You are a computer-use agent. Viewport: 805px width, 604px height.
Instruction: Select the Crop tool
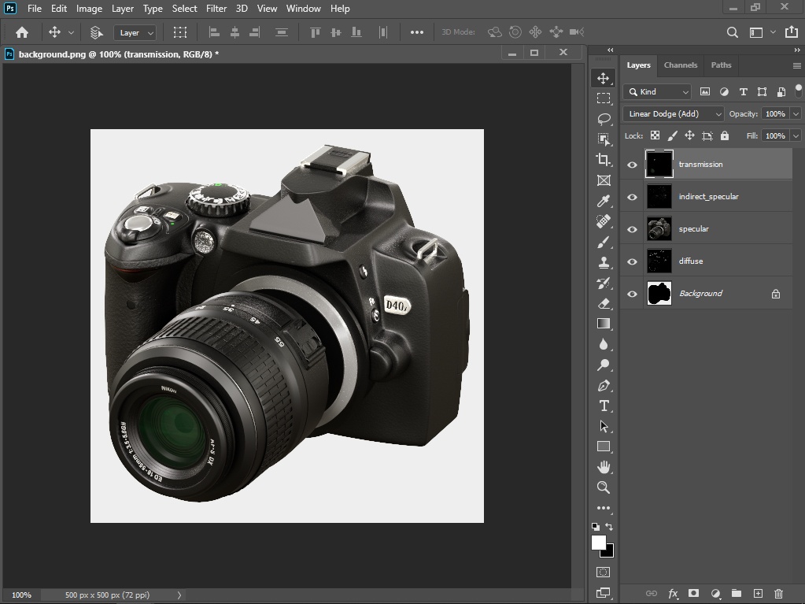(x=604, y=160)
